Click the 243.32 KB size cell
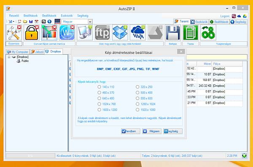 [x=205, y=86]
